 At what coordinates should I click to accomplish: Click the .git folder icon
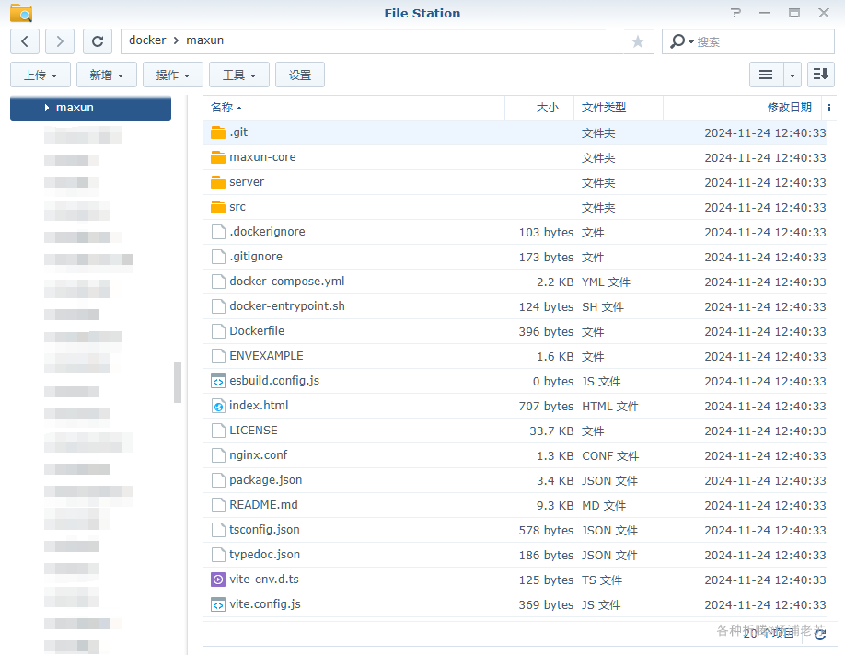click(218, 132)
